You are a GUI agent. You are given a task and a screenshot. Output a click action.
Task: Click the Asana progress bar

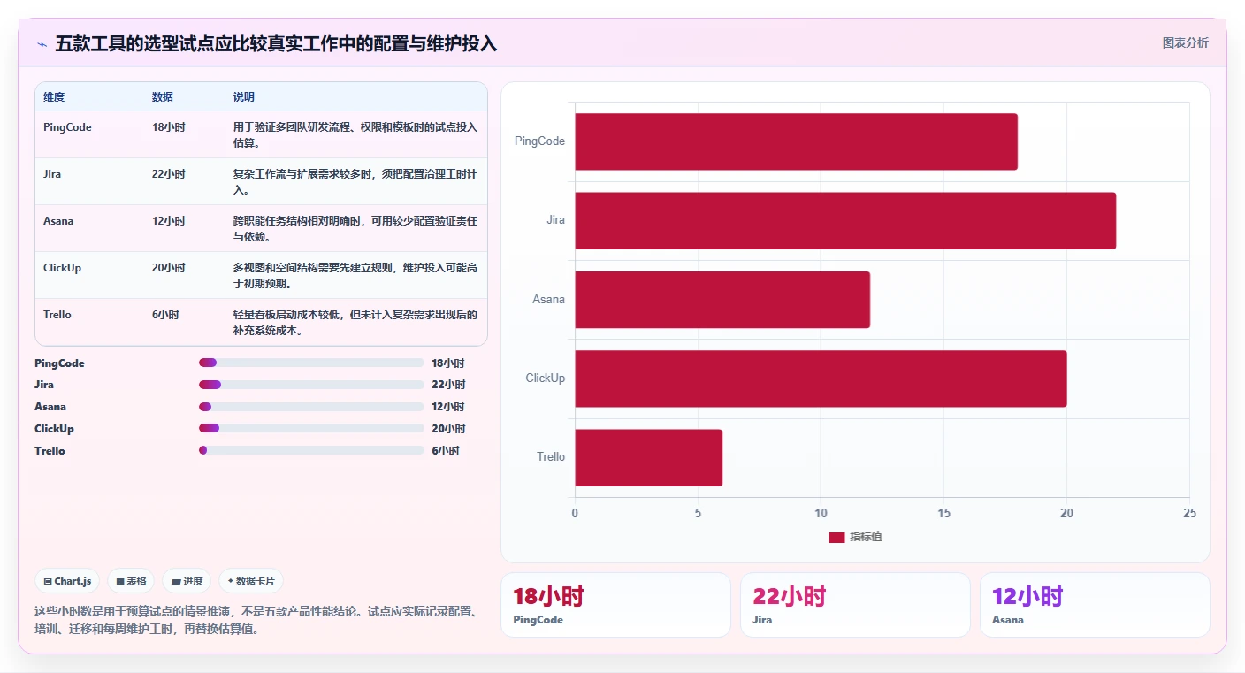(311, 407)
